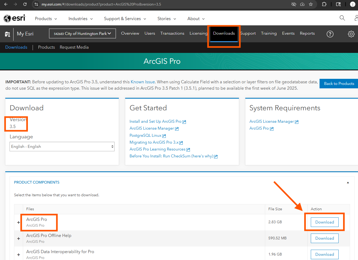Viewport: 358px width, 260px height.
Task: Open the Users tab
Action: point(150,33)
